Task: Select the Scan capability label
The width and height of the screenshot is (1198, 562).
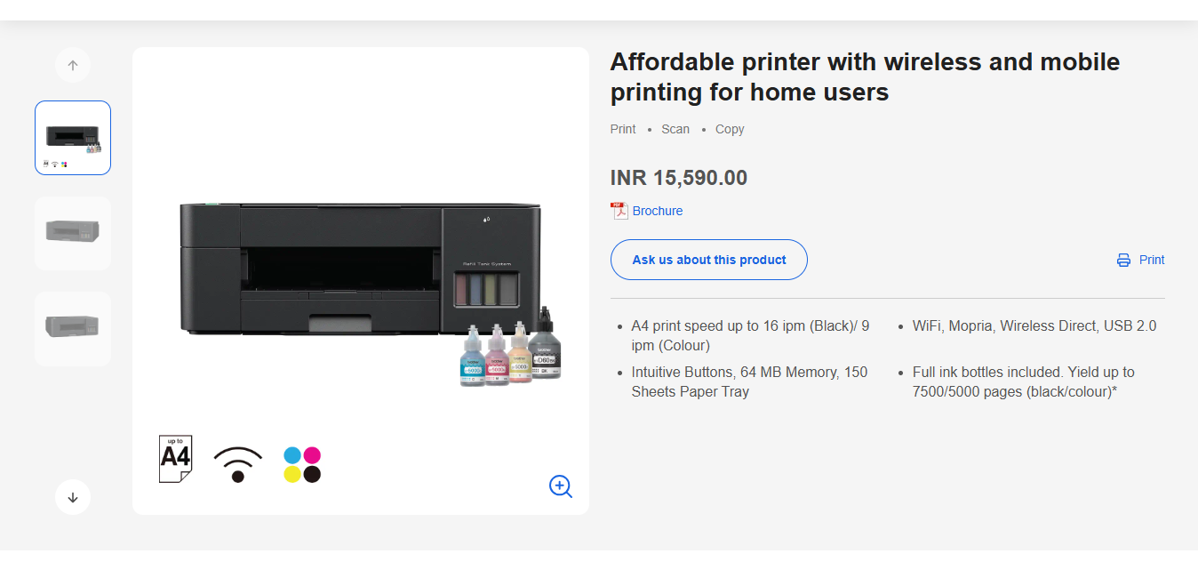Action: click(x=675, y=128)
